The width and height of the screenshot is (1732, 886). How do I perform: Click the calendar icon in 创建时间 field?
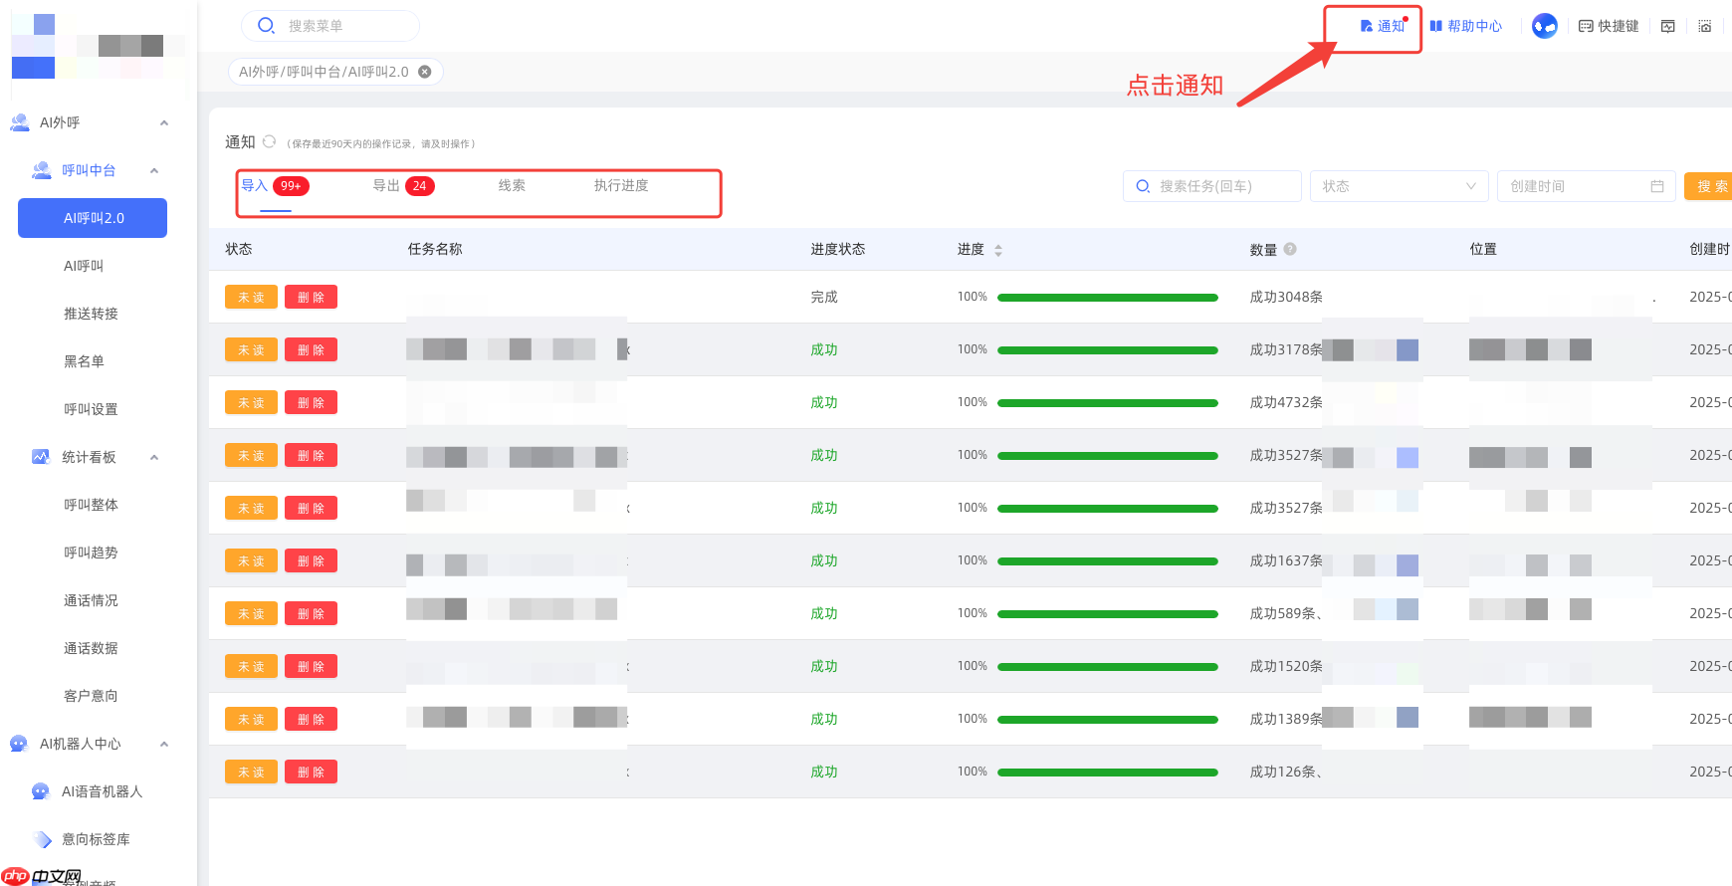click(x=1657, y=186)
